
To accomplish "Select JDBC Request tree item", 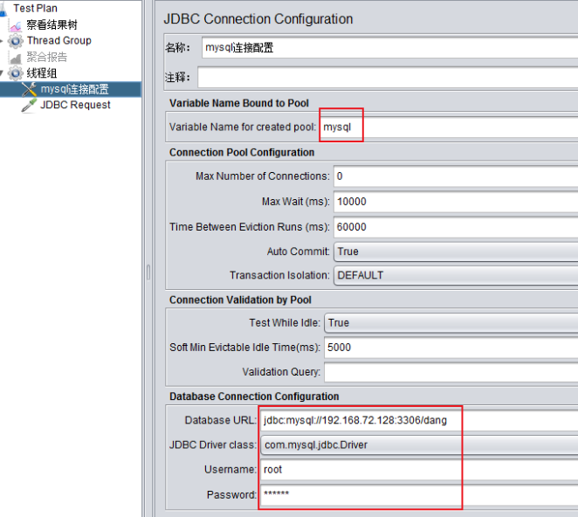I will point(75,105).
